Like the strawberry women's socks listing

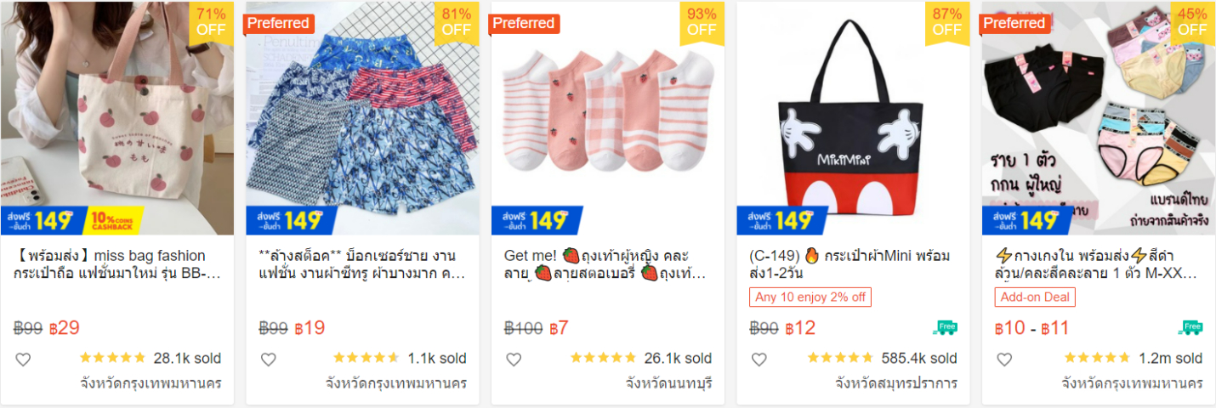(514, 360)
